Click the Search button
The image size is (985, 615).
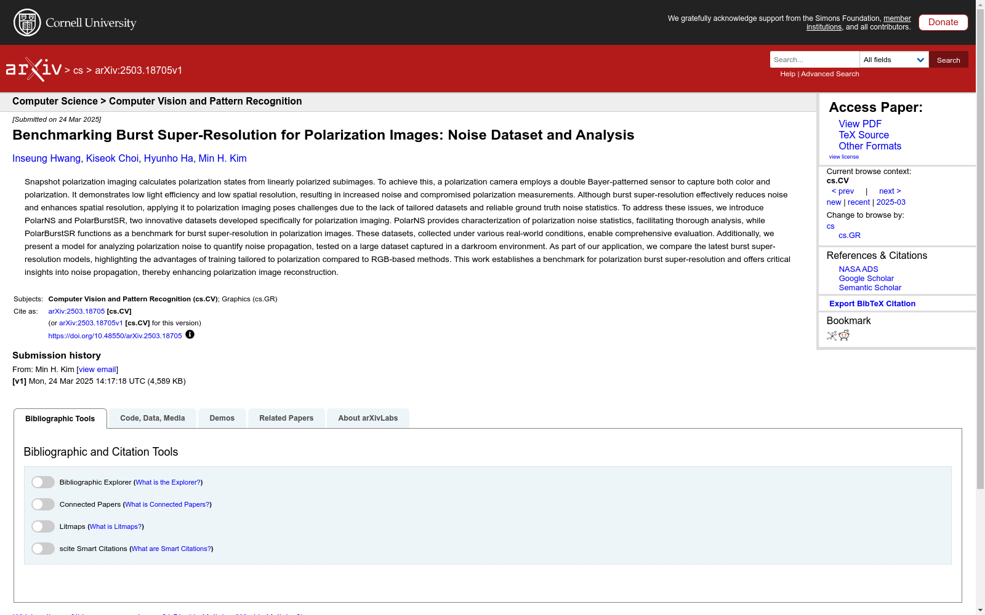tap(949, 60)
